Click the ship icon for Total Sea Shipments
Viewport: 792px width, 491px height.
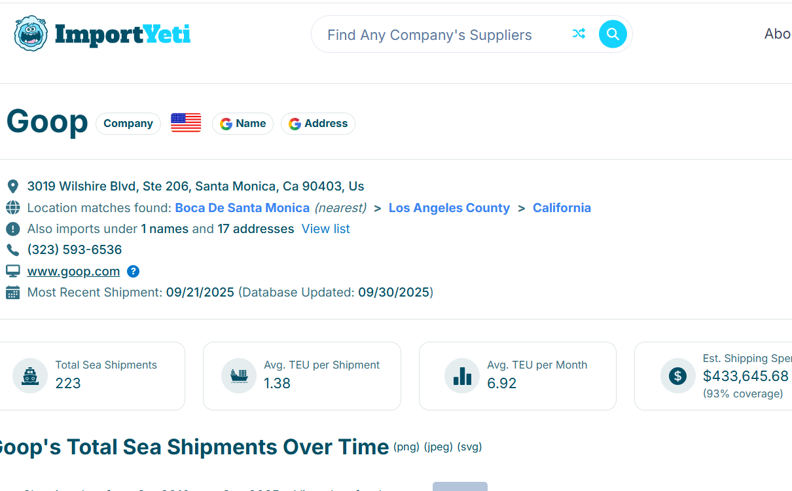(30, 376)
